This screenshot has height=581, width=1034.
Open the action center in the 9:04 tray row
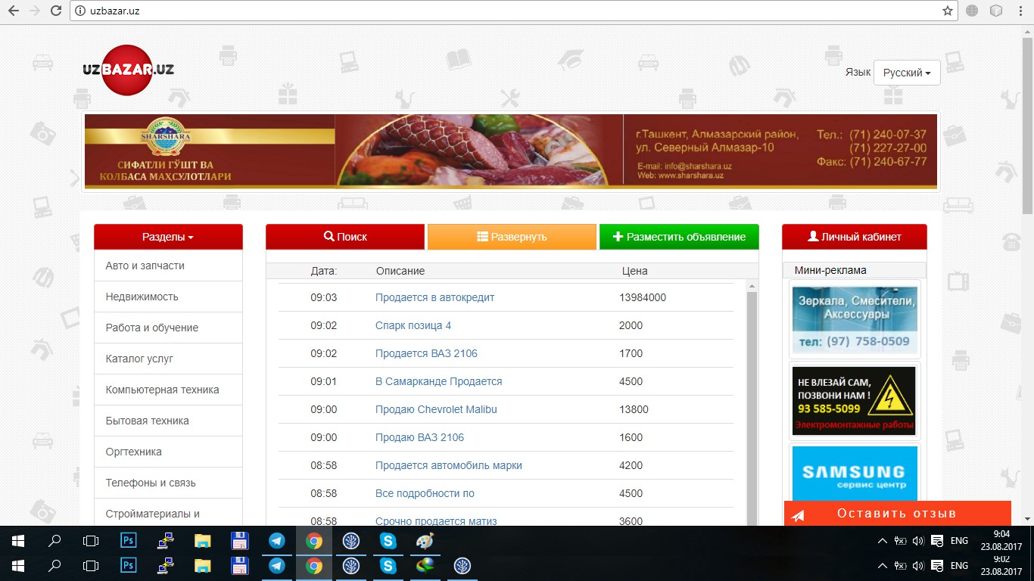click(x=937, y=541)
